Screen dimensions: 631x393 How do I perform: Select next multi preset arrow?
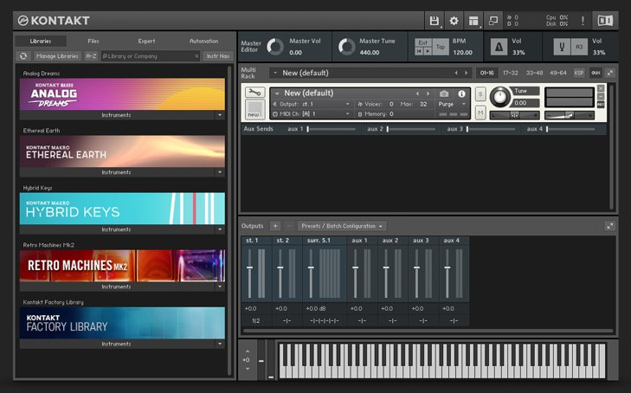click(x=466, y=73)
